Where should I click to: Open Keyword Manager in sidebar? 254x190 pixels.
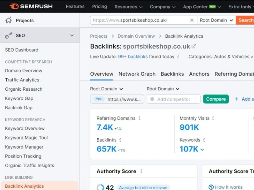click(24, 147)
